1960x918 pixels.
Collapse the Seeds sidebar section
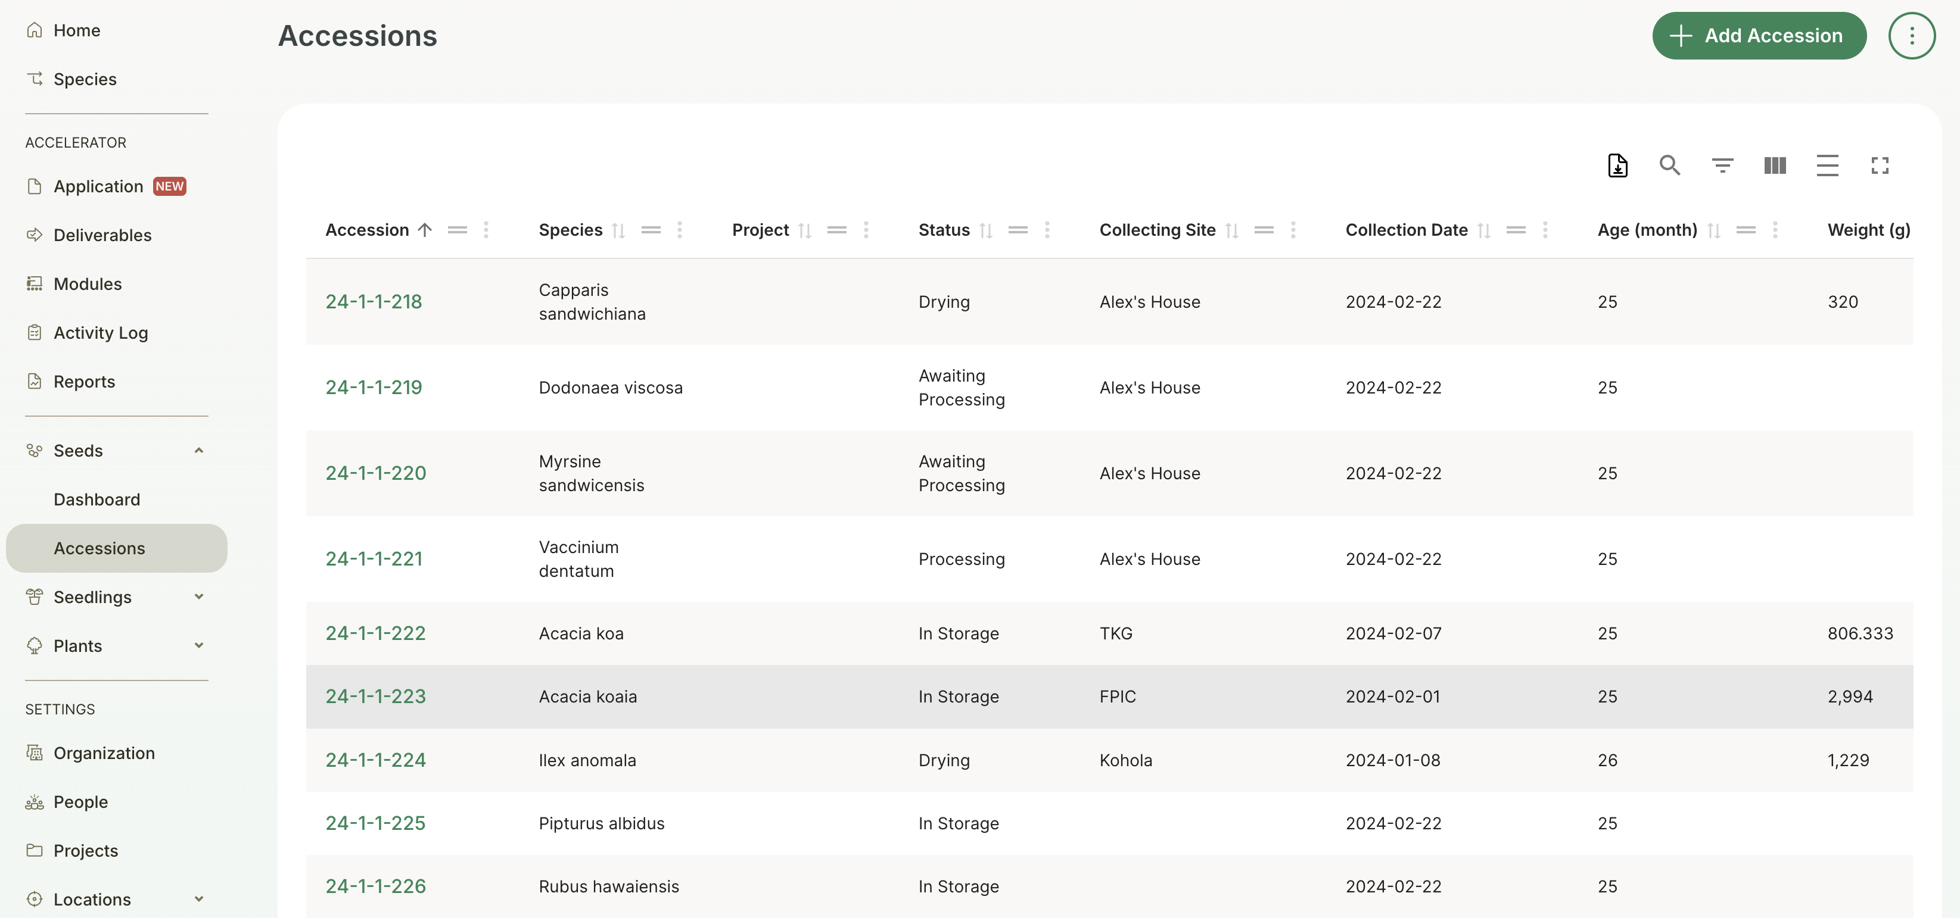[198, 450]
